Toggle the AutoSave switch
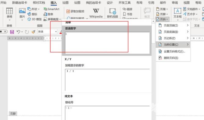Image resolution: width=204 pixels, height=120 pixels. click(4, 32)
